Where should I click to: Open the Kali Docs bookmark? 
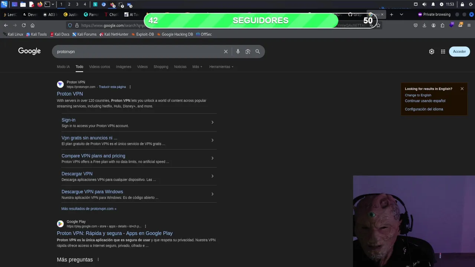(x=60, y=34)
